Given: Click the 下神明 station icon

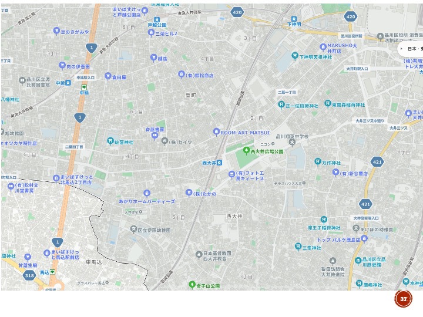Looking at the screenshot, I should [294, 19].
